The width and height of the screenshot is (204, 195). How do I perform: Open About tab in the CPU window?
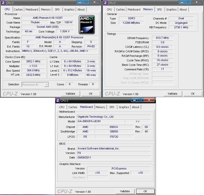(81, 10)
